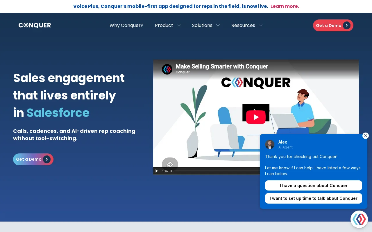Click the Alex name in the chat header
The image size is (372, 232).
[283, 142]
